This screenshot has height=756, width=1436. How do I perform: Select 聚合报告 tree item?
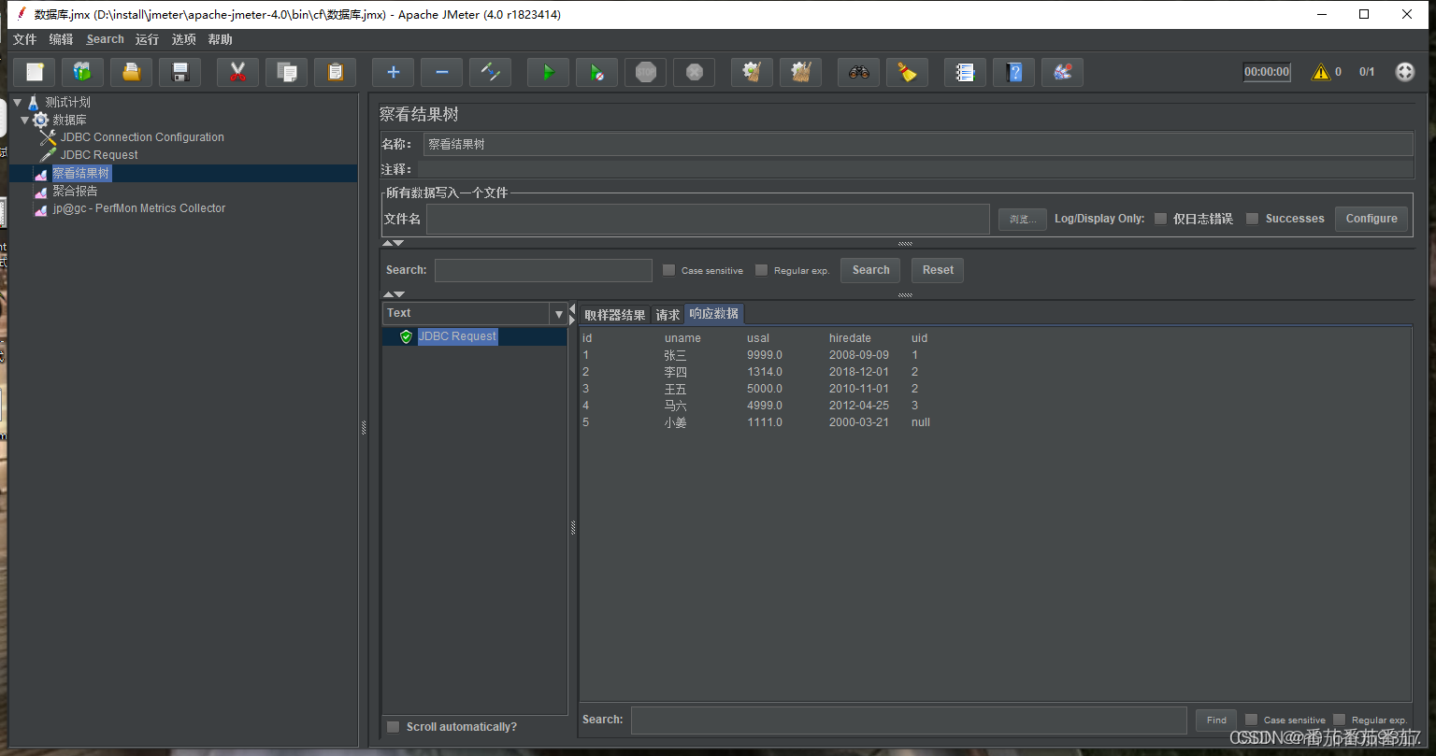pyautogui.click(x=75, y=191)
